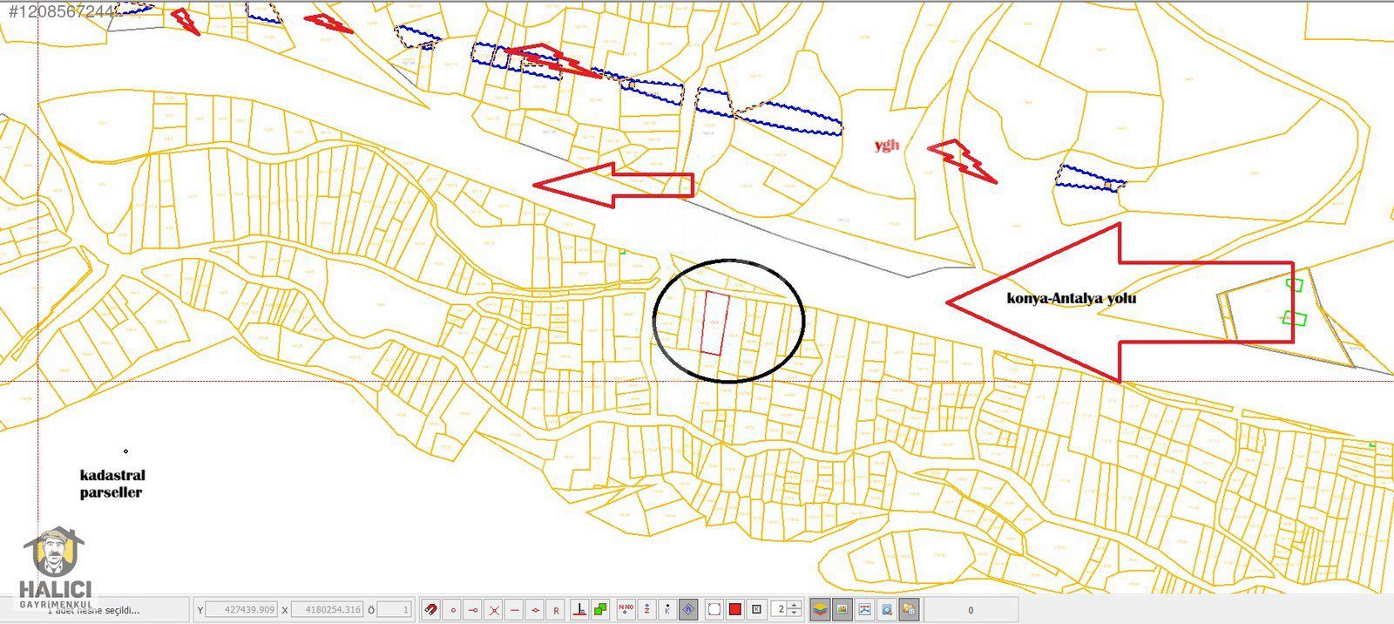Toggle the folder grid icon
The width and height of the screenshot is (1394, 624).
[x=908, y=610]
